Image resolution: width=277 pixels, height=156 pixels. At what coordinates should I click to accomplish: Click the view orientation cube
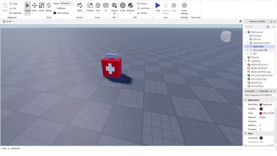click(x=225, y=36)
